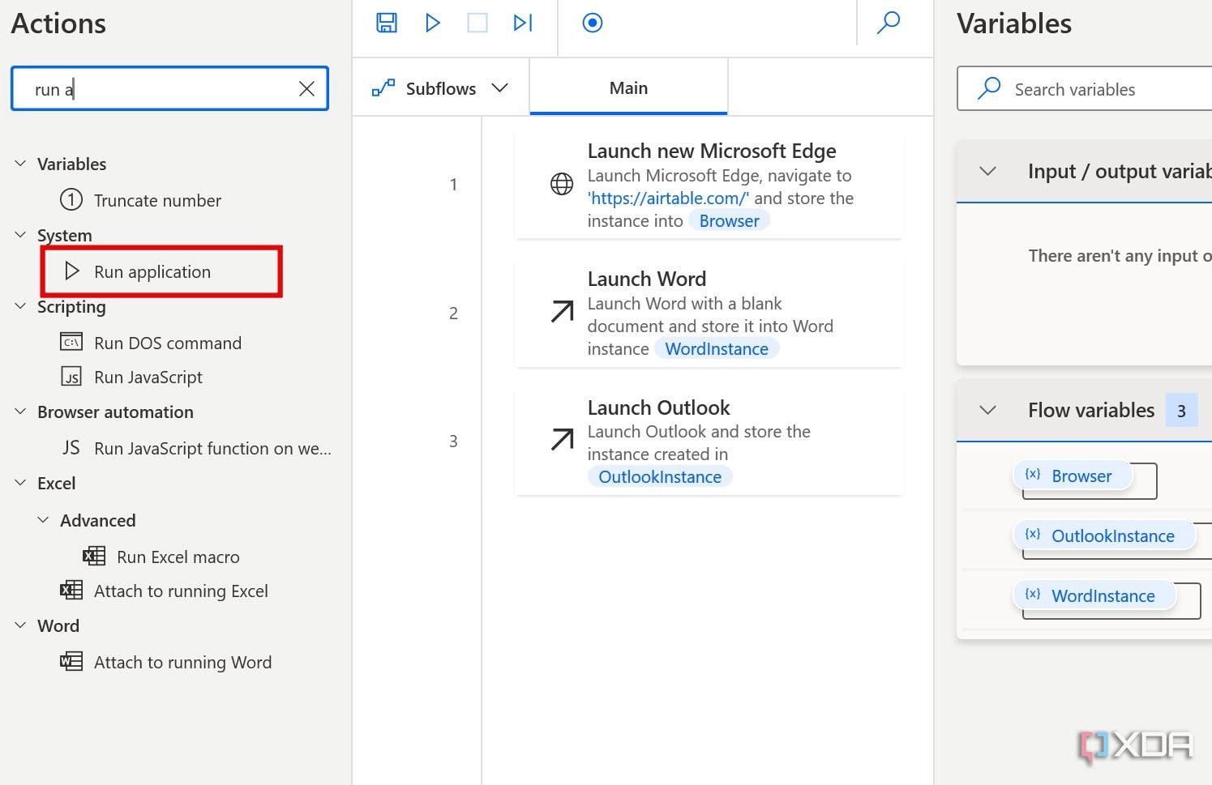Collapse the Flow variables section
This screenshot has height=785, width=1212.
click(987, 410)
